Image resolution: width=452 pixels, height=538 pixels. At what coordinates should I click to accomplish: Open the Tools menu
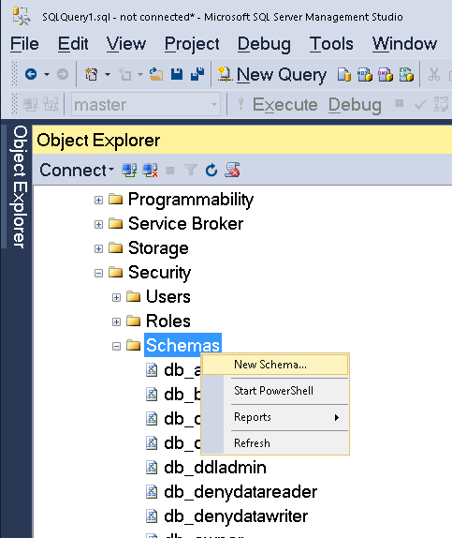(x=331, y=44)
